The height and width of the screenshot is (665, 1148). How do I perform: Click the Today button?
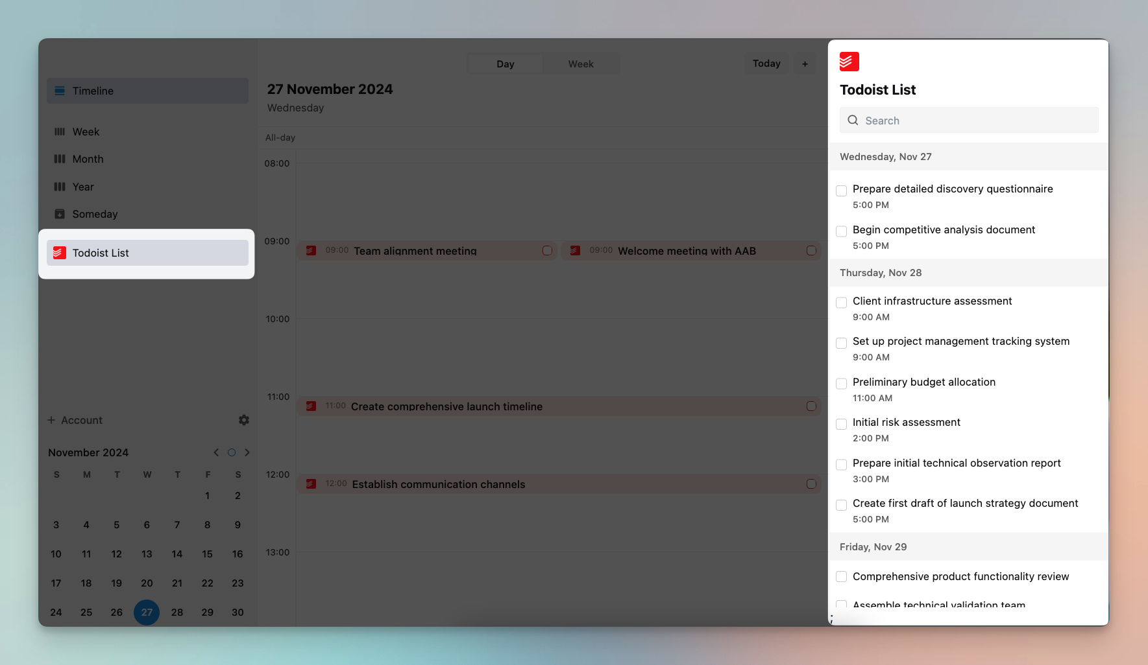766,64
